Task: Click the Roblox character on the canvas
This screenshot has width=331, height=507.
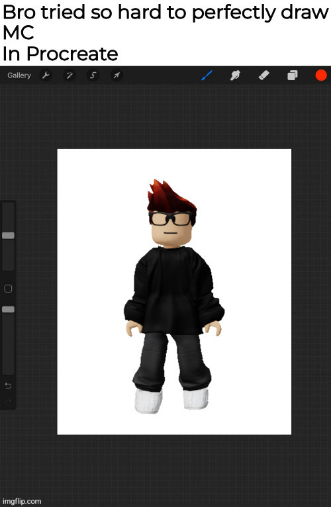Action: [174, 296]
